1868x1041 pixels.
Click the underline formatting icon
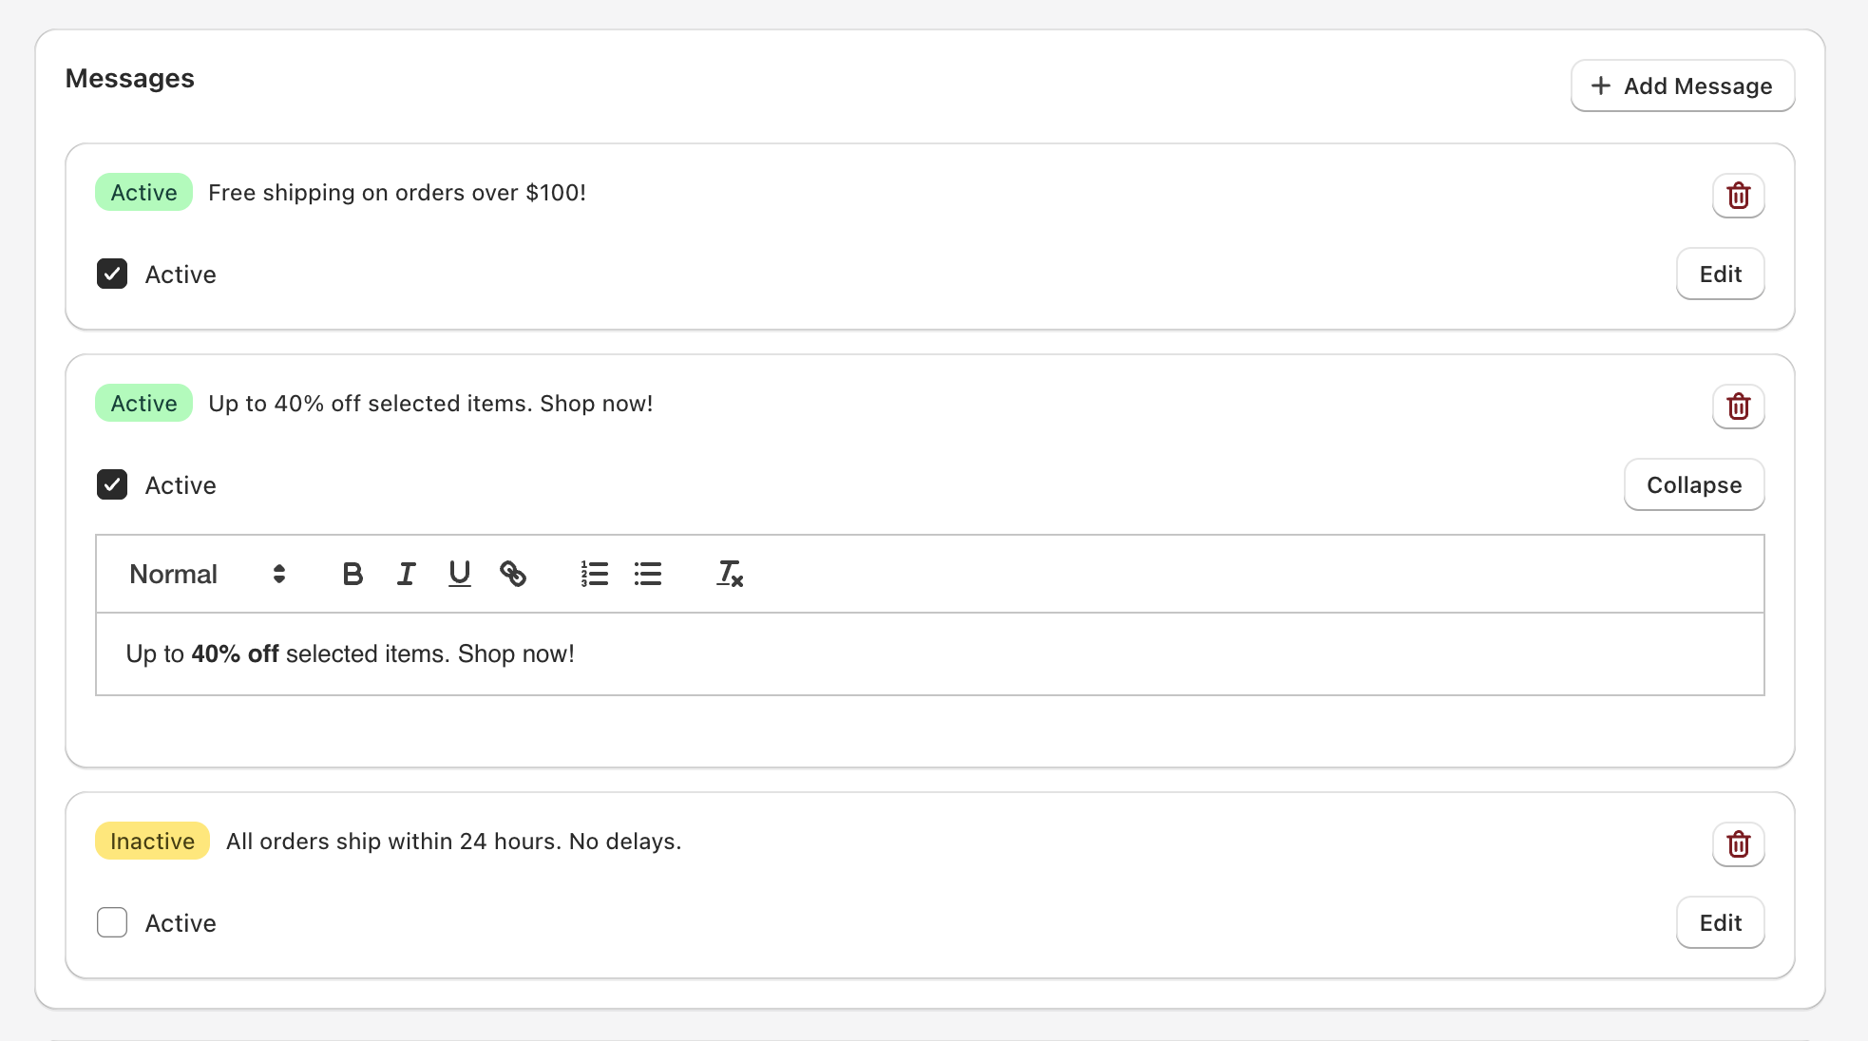click(459, 574)
